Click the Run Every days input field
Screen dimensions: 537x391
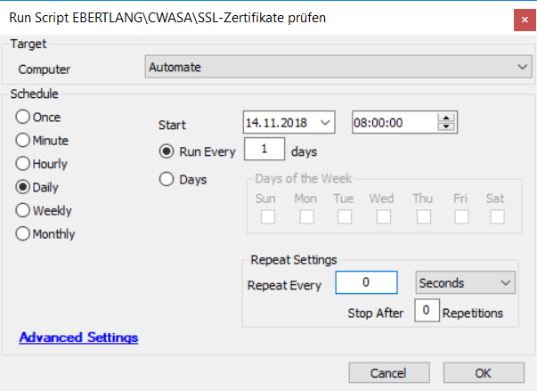264,151
